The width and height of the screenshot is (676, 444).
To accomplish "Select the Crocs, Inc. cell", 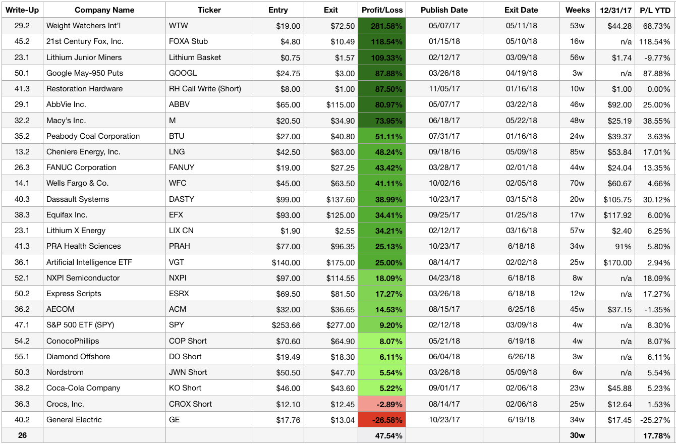I will click(x=104, y=404).
